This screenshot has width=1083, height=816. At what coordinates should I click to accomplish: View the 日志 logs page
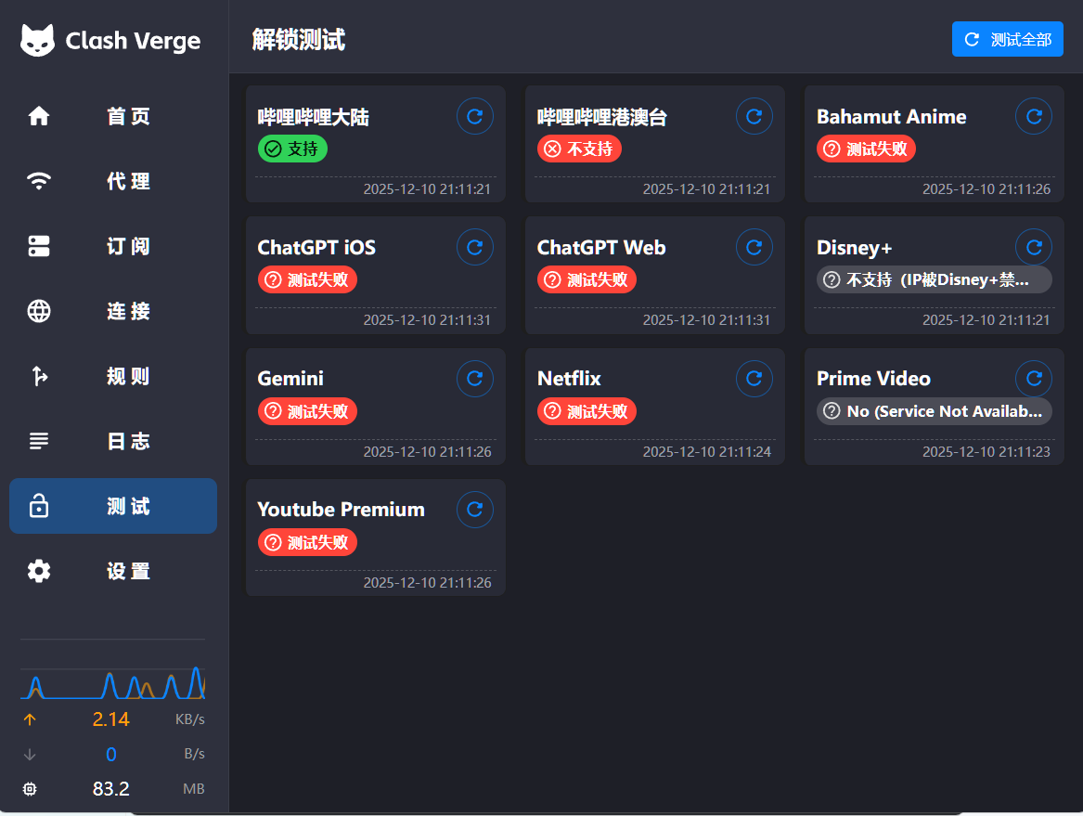(x=113, y=441)
